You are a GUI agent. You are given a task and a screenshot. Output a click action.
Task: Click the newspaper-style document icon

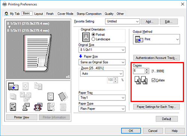pyautogui.click(x=13, y=107)
